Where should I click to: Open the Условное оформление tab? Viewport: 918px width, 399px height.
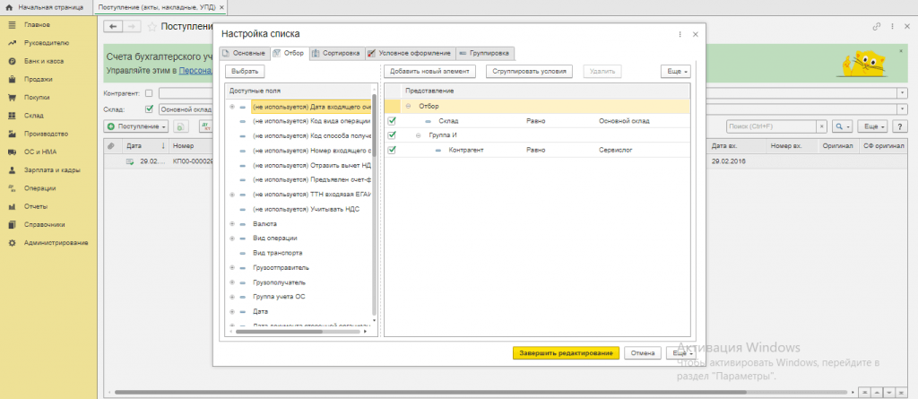coord(409,53)
